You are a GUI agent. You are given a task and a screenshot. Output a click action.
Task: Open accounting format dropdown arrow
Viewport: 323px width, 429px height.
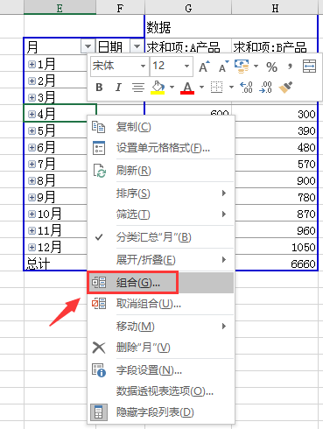(256, 67)
